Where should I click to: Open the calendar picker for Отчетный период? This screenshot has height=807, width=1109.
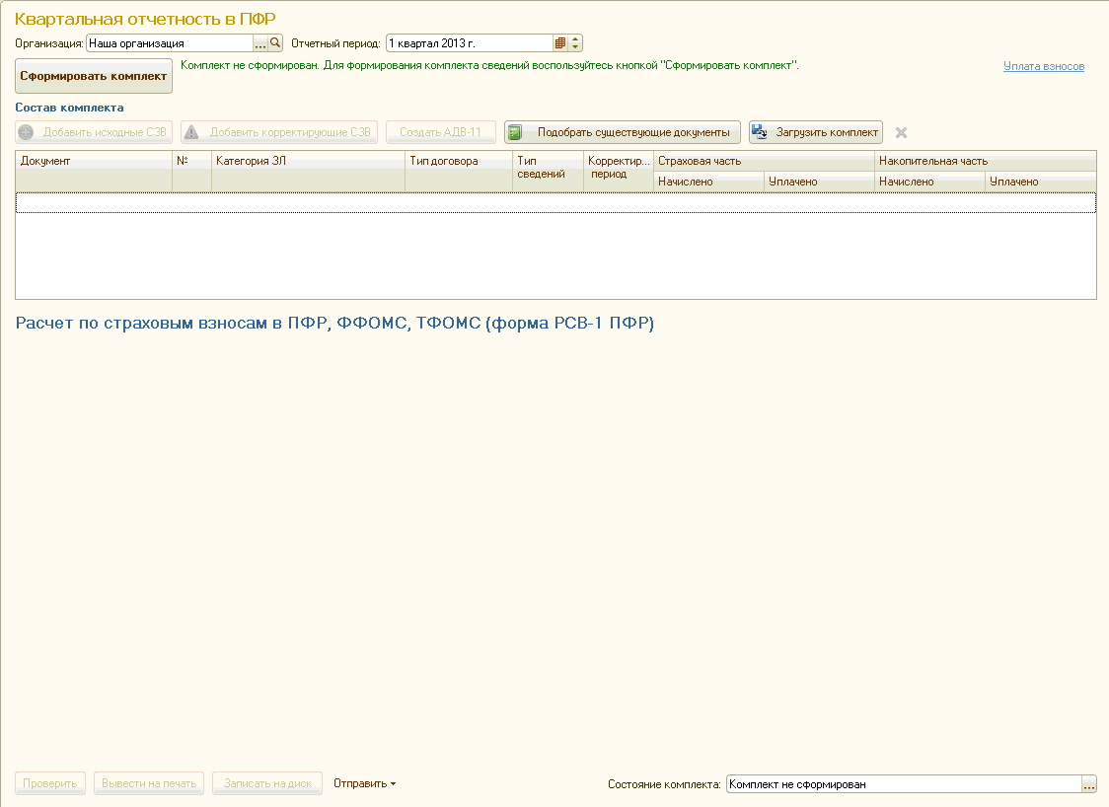pyautogui.click(x=560, y=43)
